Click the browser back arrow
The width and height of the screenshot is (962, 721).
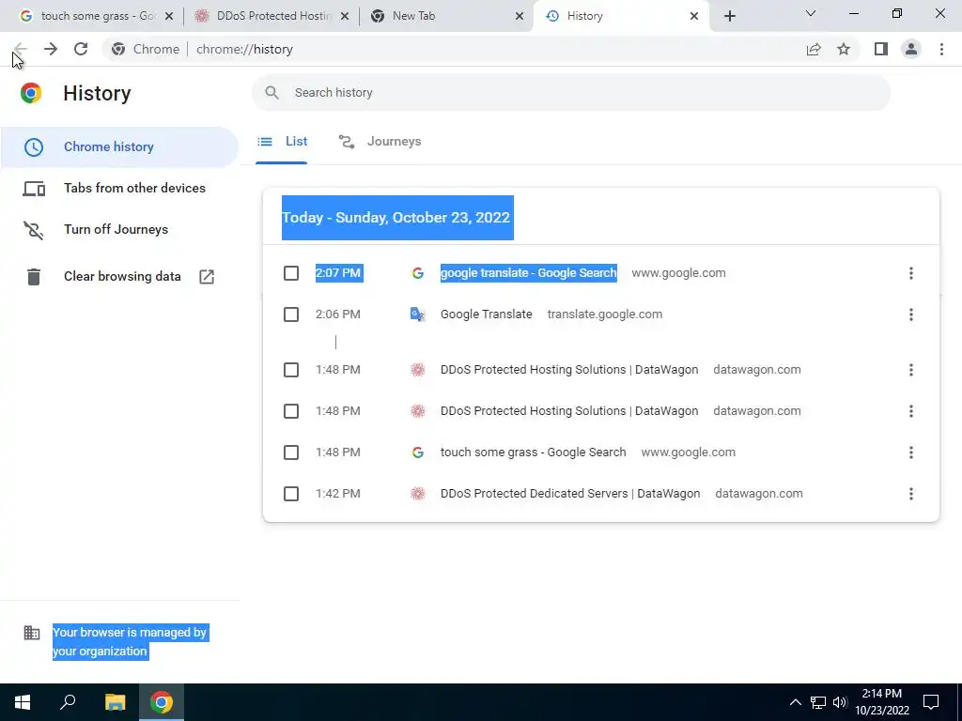pos(21,49)
